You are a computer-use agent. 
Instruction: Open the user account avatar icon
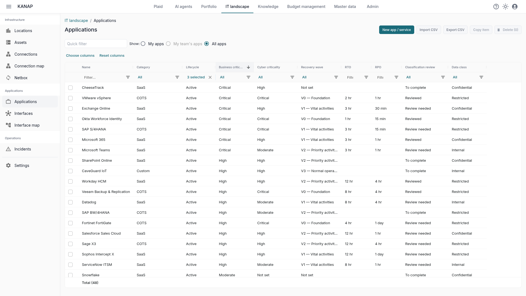click(x=515, y=7)
